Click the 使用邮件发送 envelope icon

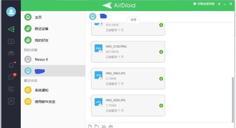click(x=28, y=101)
